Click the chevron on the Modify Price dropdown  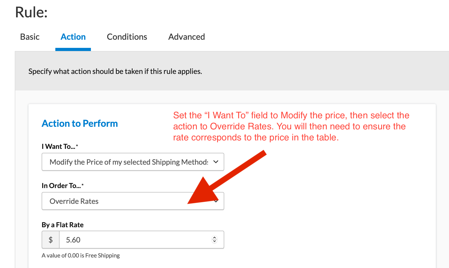tap(216, 162)
